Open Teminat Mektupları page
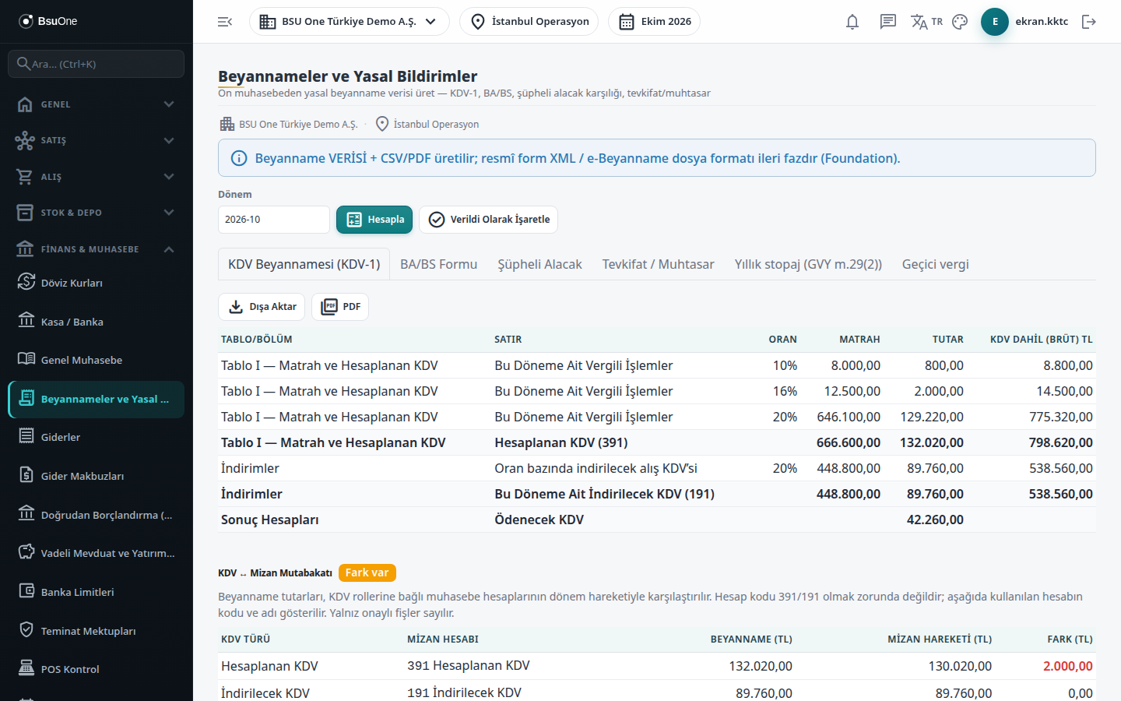The width and height of the screenshot is (1121, 701). click(x=97, y=631)
